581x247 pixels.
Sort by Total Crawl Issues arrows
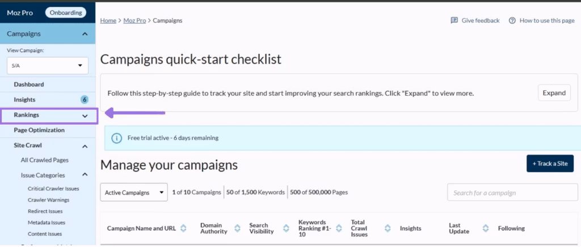(x=388, y=228)
